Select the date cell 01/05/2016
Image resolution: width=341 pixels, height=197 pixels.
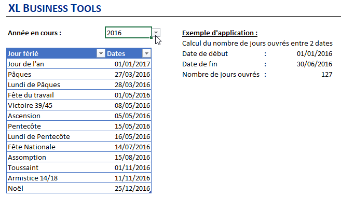click(128, 95)
